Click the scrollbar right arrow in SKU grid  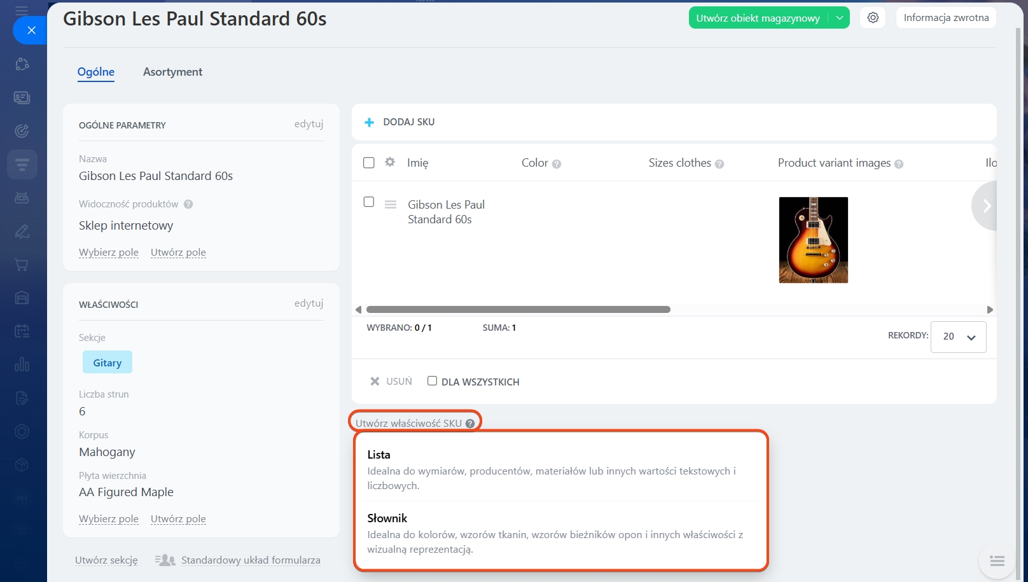coord(990,310)
